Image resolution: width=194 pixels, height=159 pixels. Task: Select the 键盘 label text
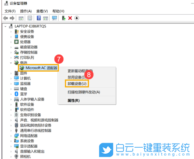(24, 89)
